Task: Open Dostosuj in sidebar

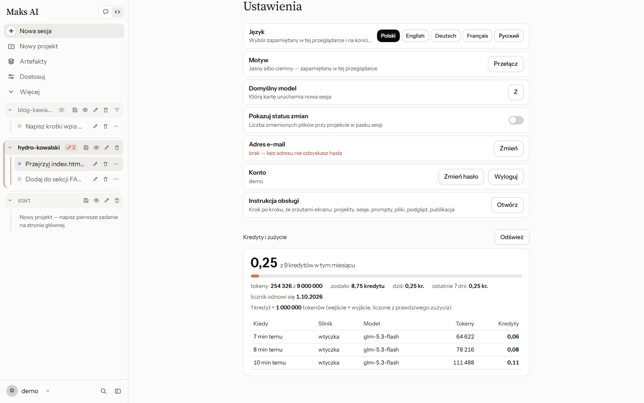Action: 64,77
